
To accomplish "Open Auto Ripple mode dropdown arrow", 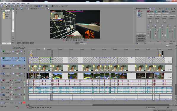I will [44, 6].
